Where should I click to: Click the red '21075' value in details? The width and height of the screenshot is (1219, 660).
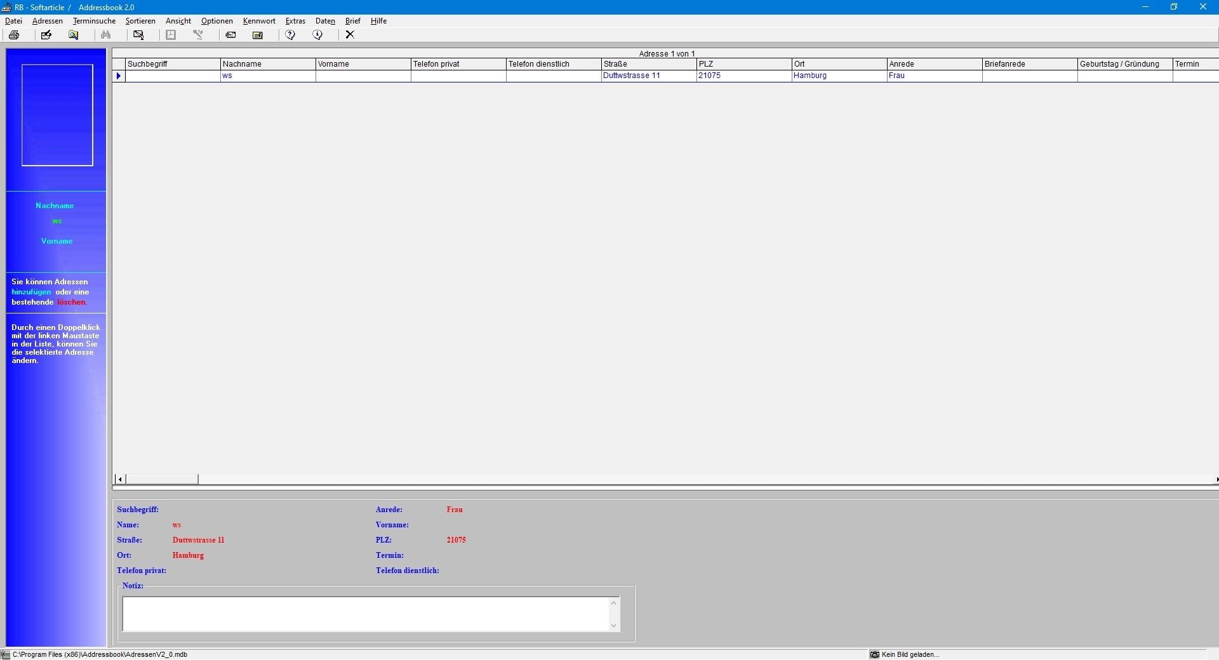coord(456,540)
